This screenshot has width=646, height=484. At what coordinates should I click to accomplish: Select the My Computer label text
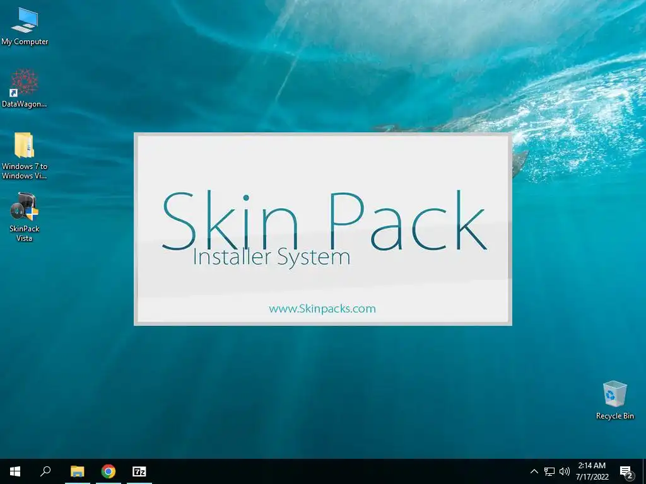click(x=25, y=42)
